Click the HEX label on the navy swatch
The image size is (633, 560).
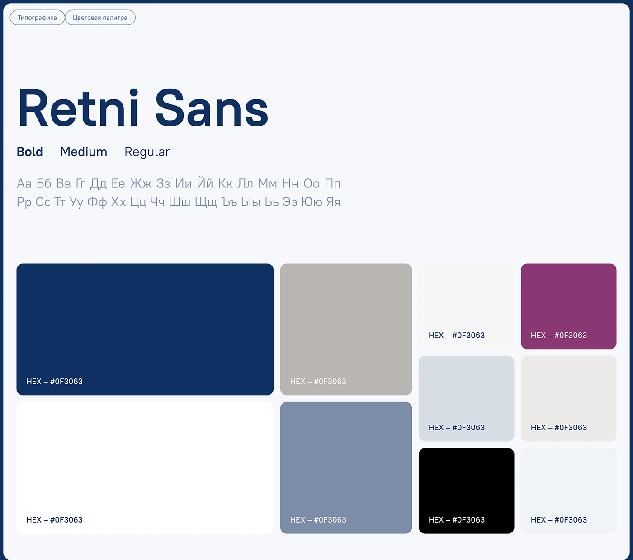pos(55,382)
